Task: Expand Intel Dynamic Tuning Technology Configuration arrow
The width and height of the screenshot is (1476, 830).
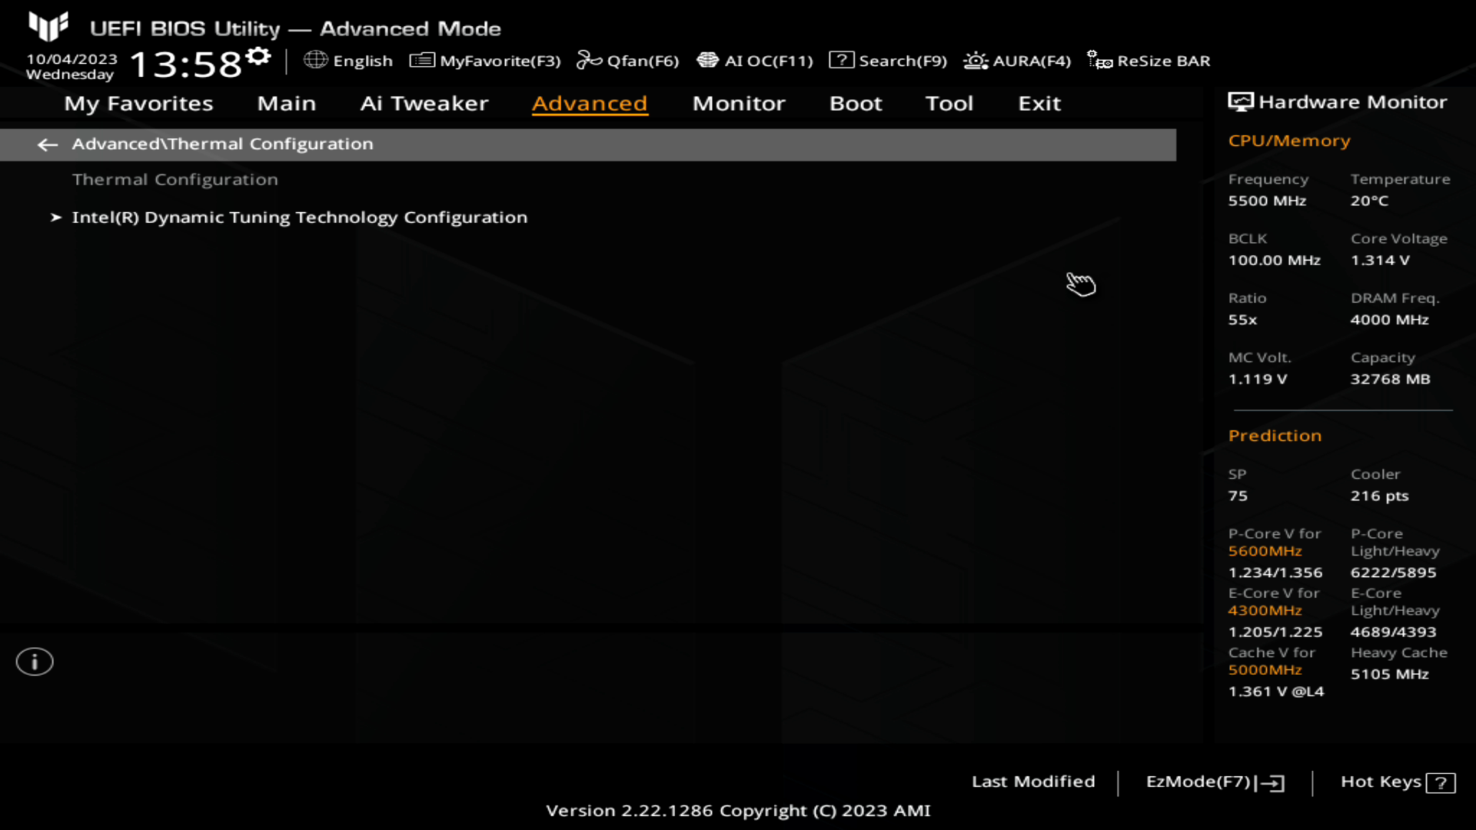Action: tap(55, 217)
